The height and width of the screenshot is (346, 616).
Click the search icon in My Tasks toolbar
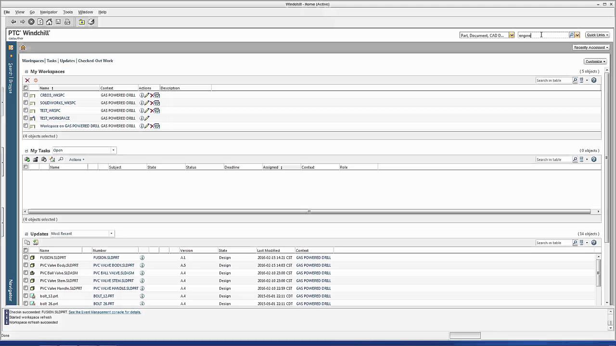click(61, 160)
